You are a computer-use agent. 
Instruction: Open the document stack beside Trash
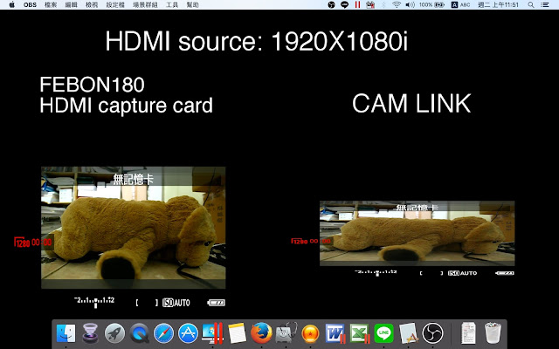click(468, 333)
